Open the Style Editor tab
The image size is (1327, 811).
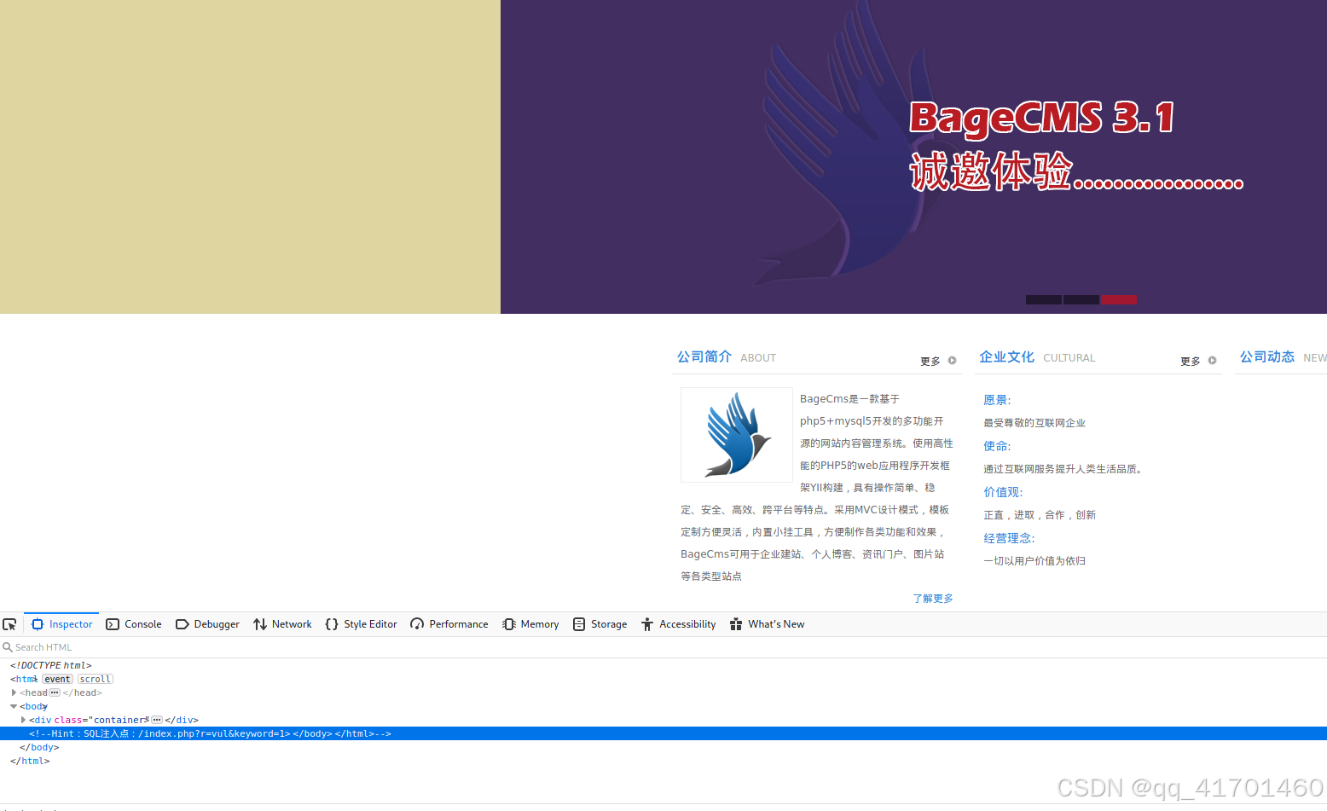click(362, 624)
